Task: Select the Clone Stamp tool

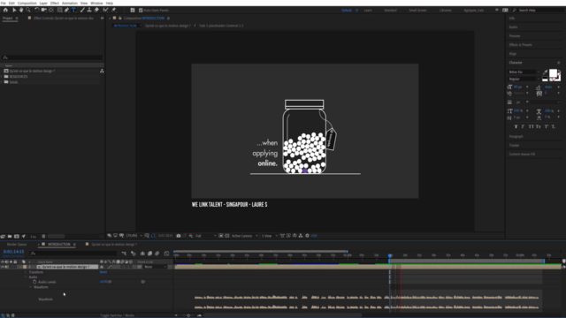Action: pyautogui.click(x=89, y=10)
